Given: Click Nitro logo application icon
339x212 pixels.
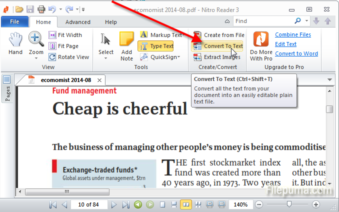Looking at the screenshot, I should [6, 9].
